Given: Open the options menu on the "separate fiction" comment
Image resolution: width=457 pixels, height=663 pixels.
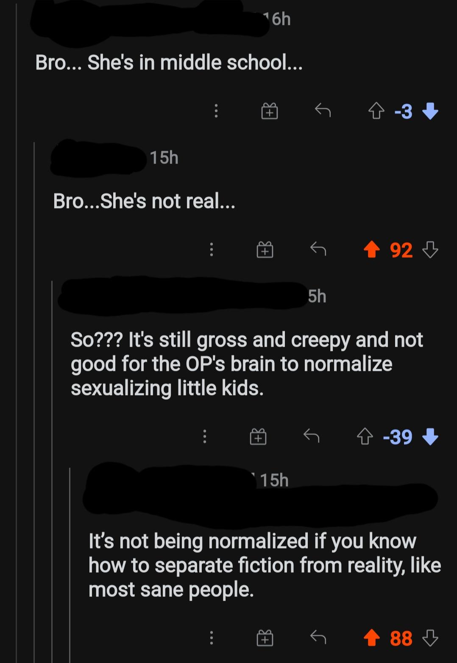Looking at the screenshot, I should pos(212,638).
